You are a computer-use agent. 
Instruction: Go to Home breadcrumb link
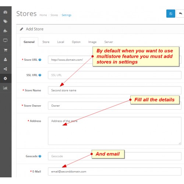point(43,15)
